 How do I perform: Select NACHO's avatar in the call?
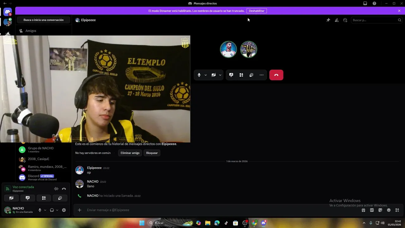coord(249,49)
